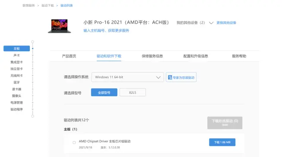Click the 主板 (1) section heading
285x157 pixels.
coord(70,129)
